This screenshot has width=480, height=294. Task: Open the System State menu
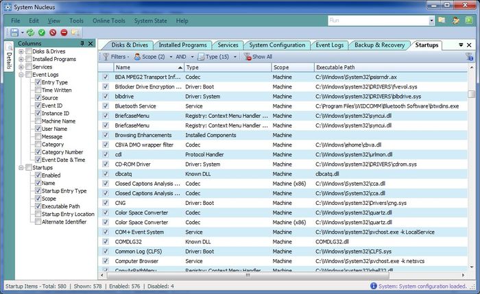coord(151,21)
